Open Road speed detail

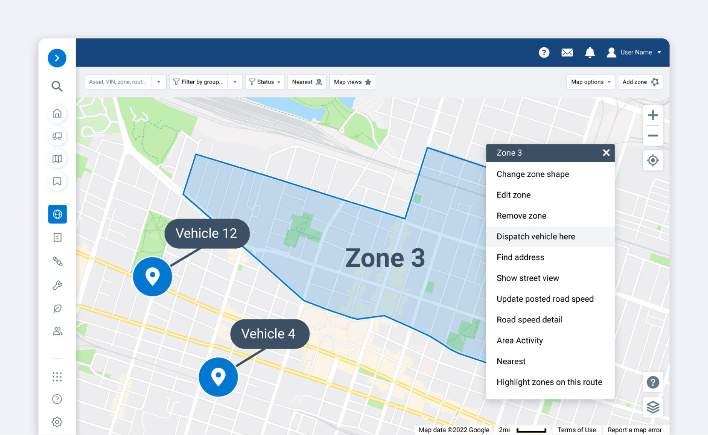(550, 320)
